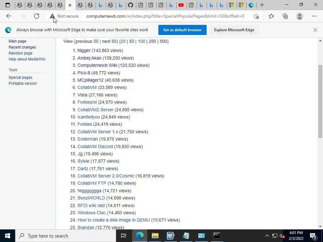The height and width of the screenshot is (242, 323).
Task: Open the CollabVM2.Server page
Action: (x=95, y=110)
